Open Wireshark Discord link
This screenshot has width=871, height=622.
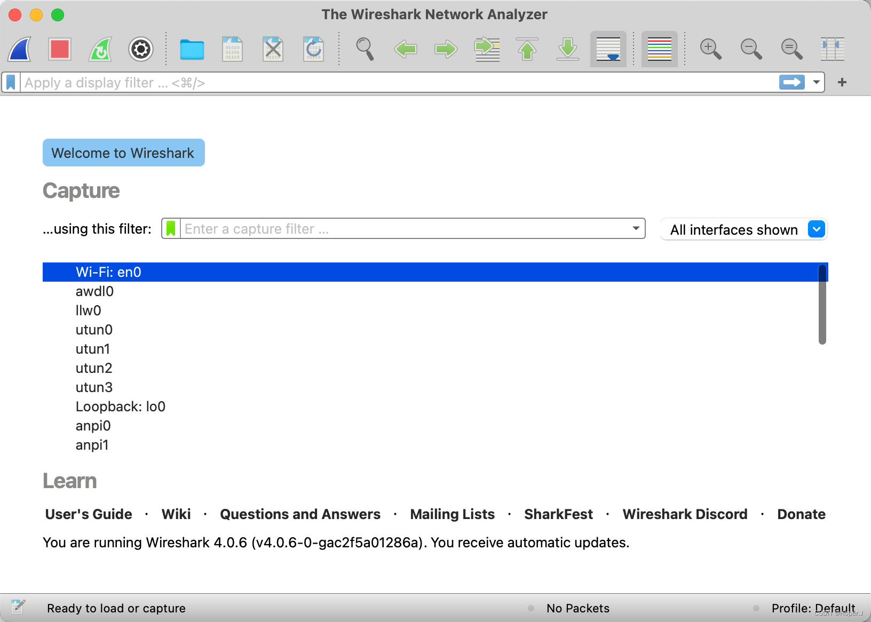click(685, 514)
